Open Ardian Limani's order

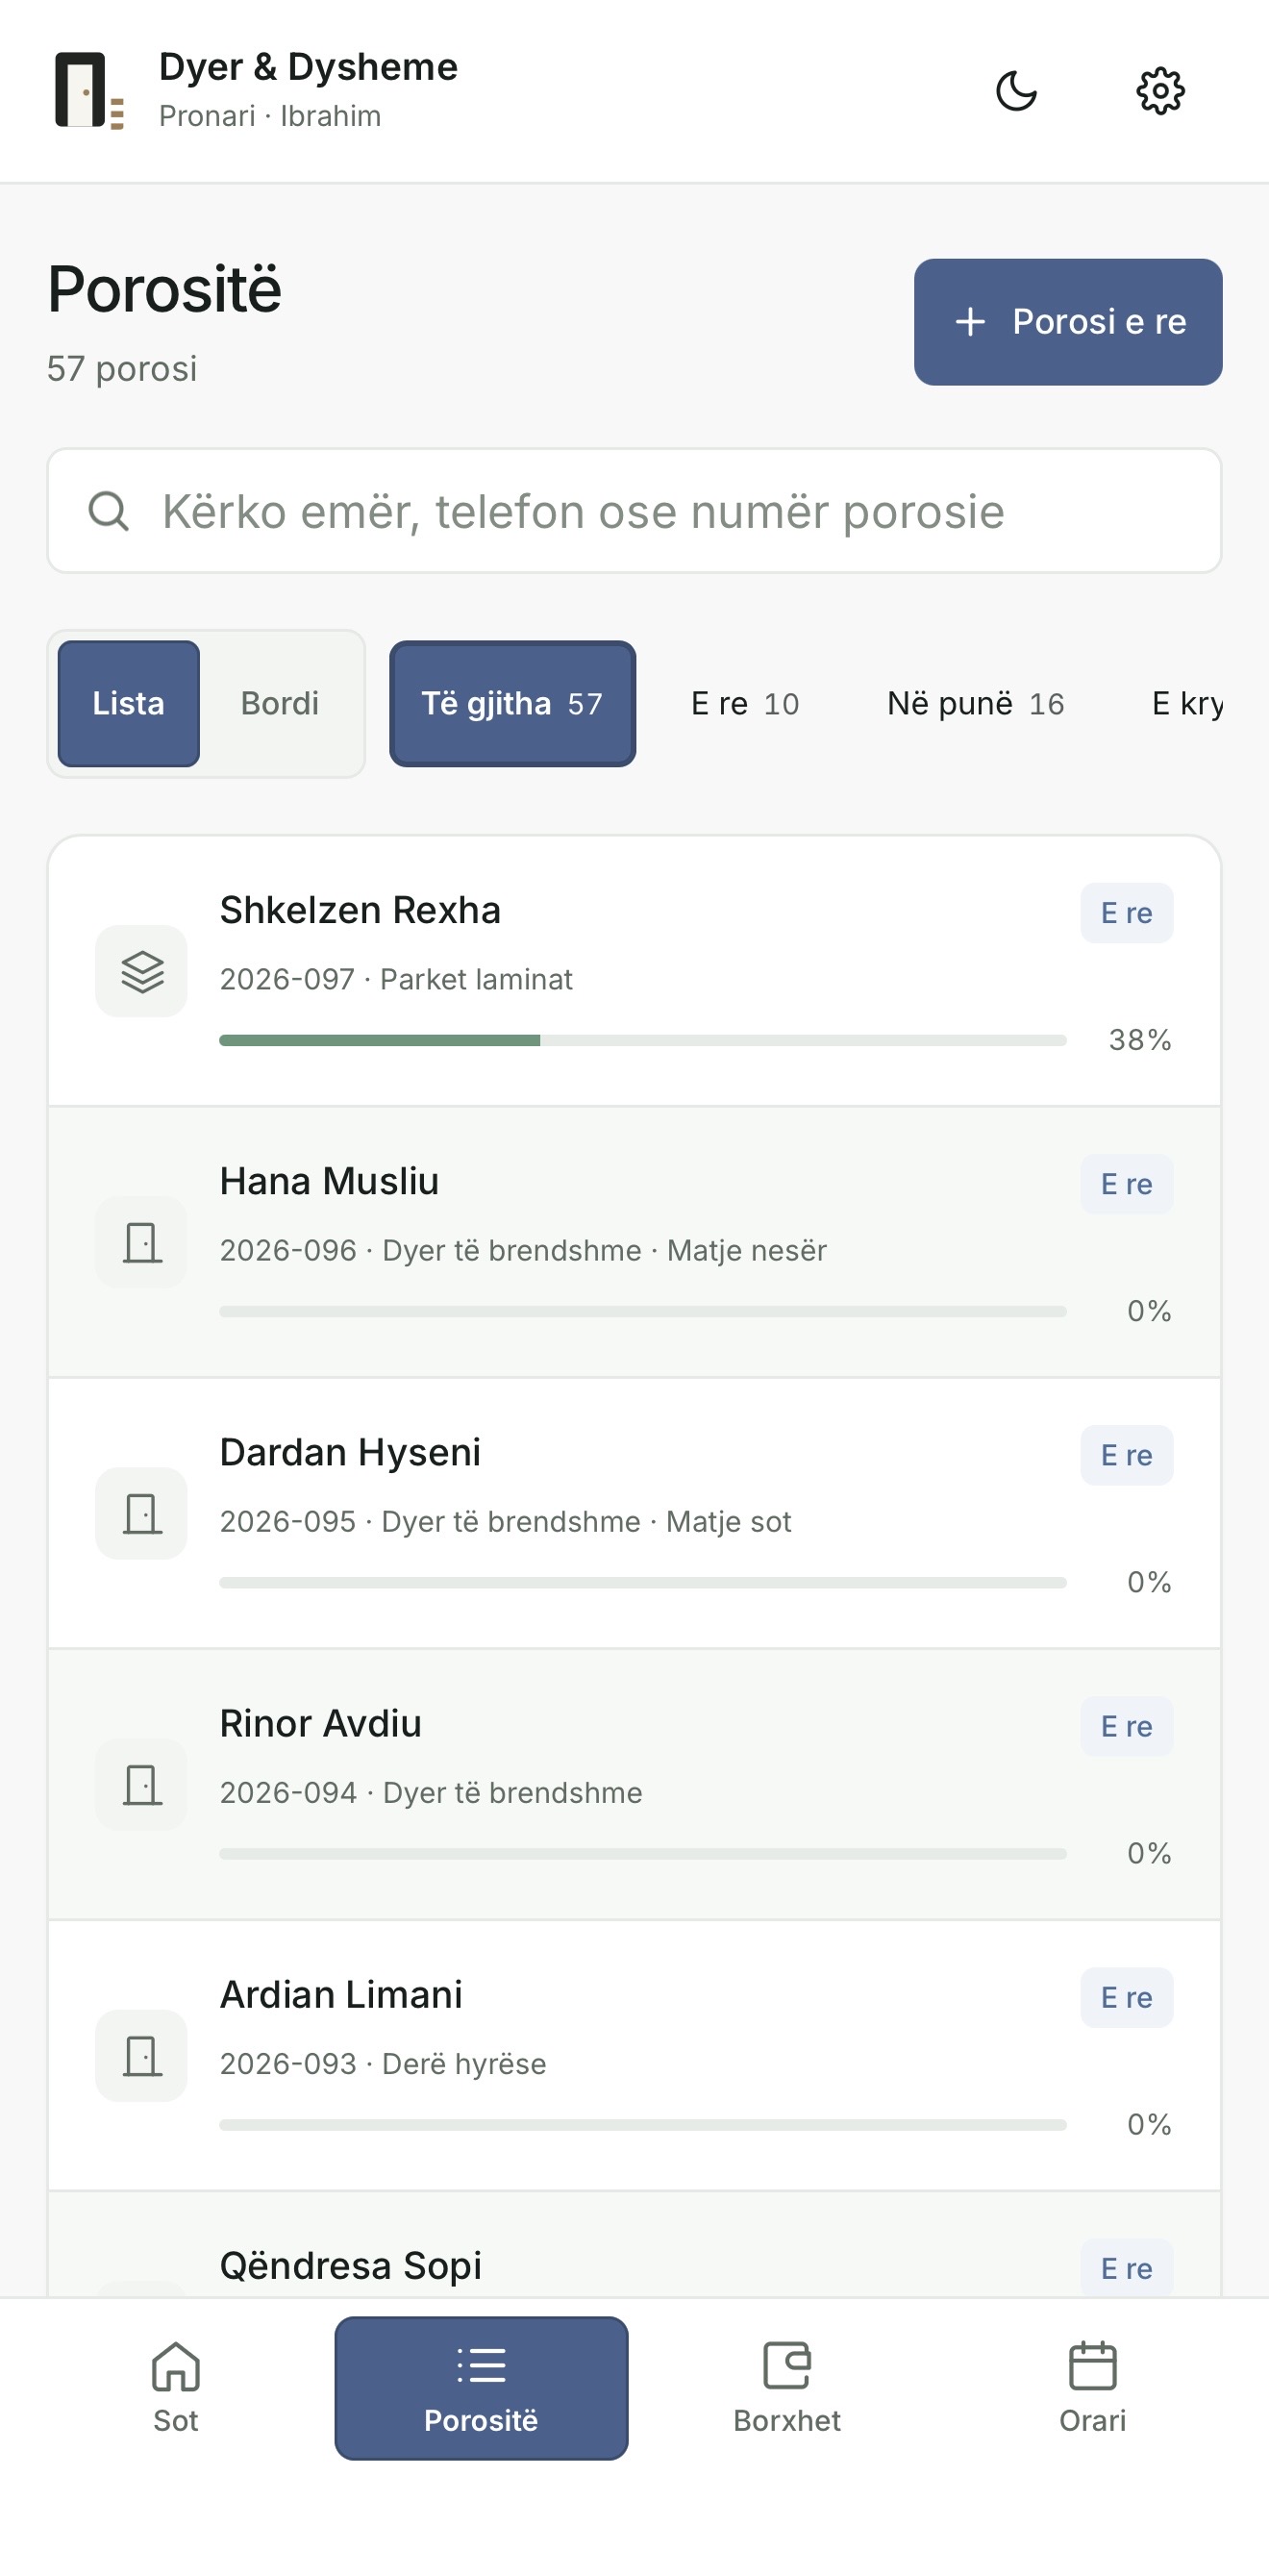634,2055
